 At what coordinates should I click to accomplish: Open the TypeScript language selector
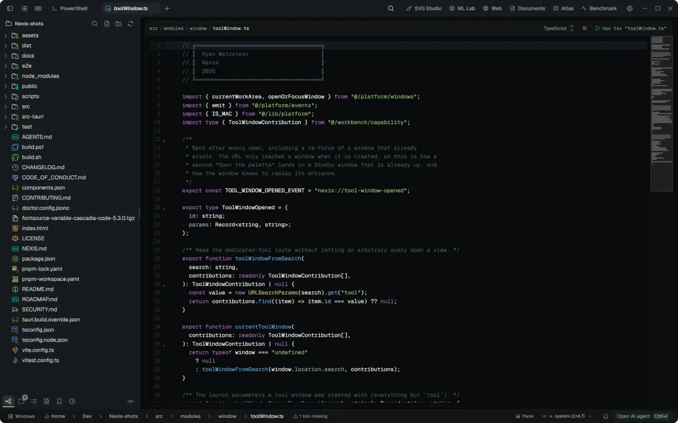pos(559,29)
